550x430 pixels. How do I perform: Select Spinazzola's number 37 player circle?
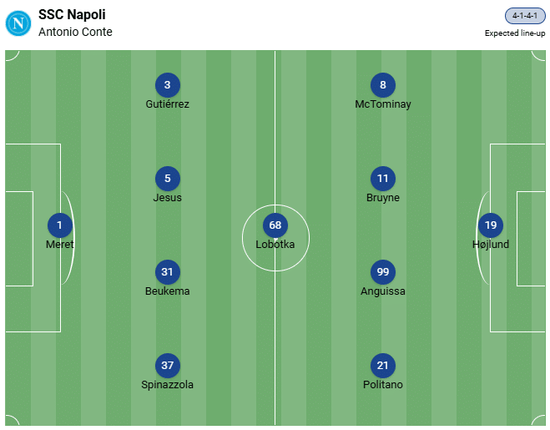click(x=168, y=366)
